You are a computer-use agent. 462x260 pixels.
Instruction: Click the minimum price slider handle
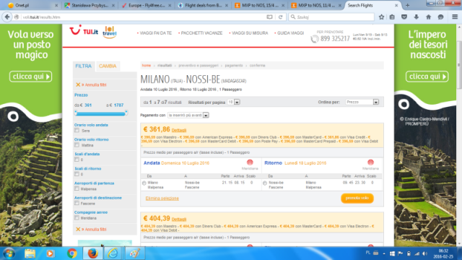[x=76, y=113]
